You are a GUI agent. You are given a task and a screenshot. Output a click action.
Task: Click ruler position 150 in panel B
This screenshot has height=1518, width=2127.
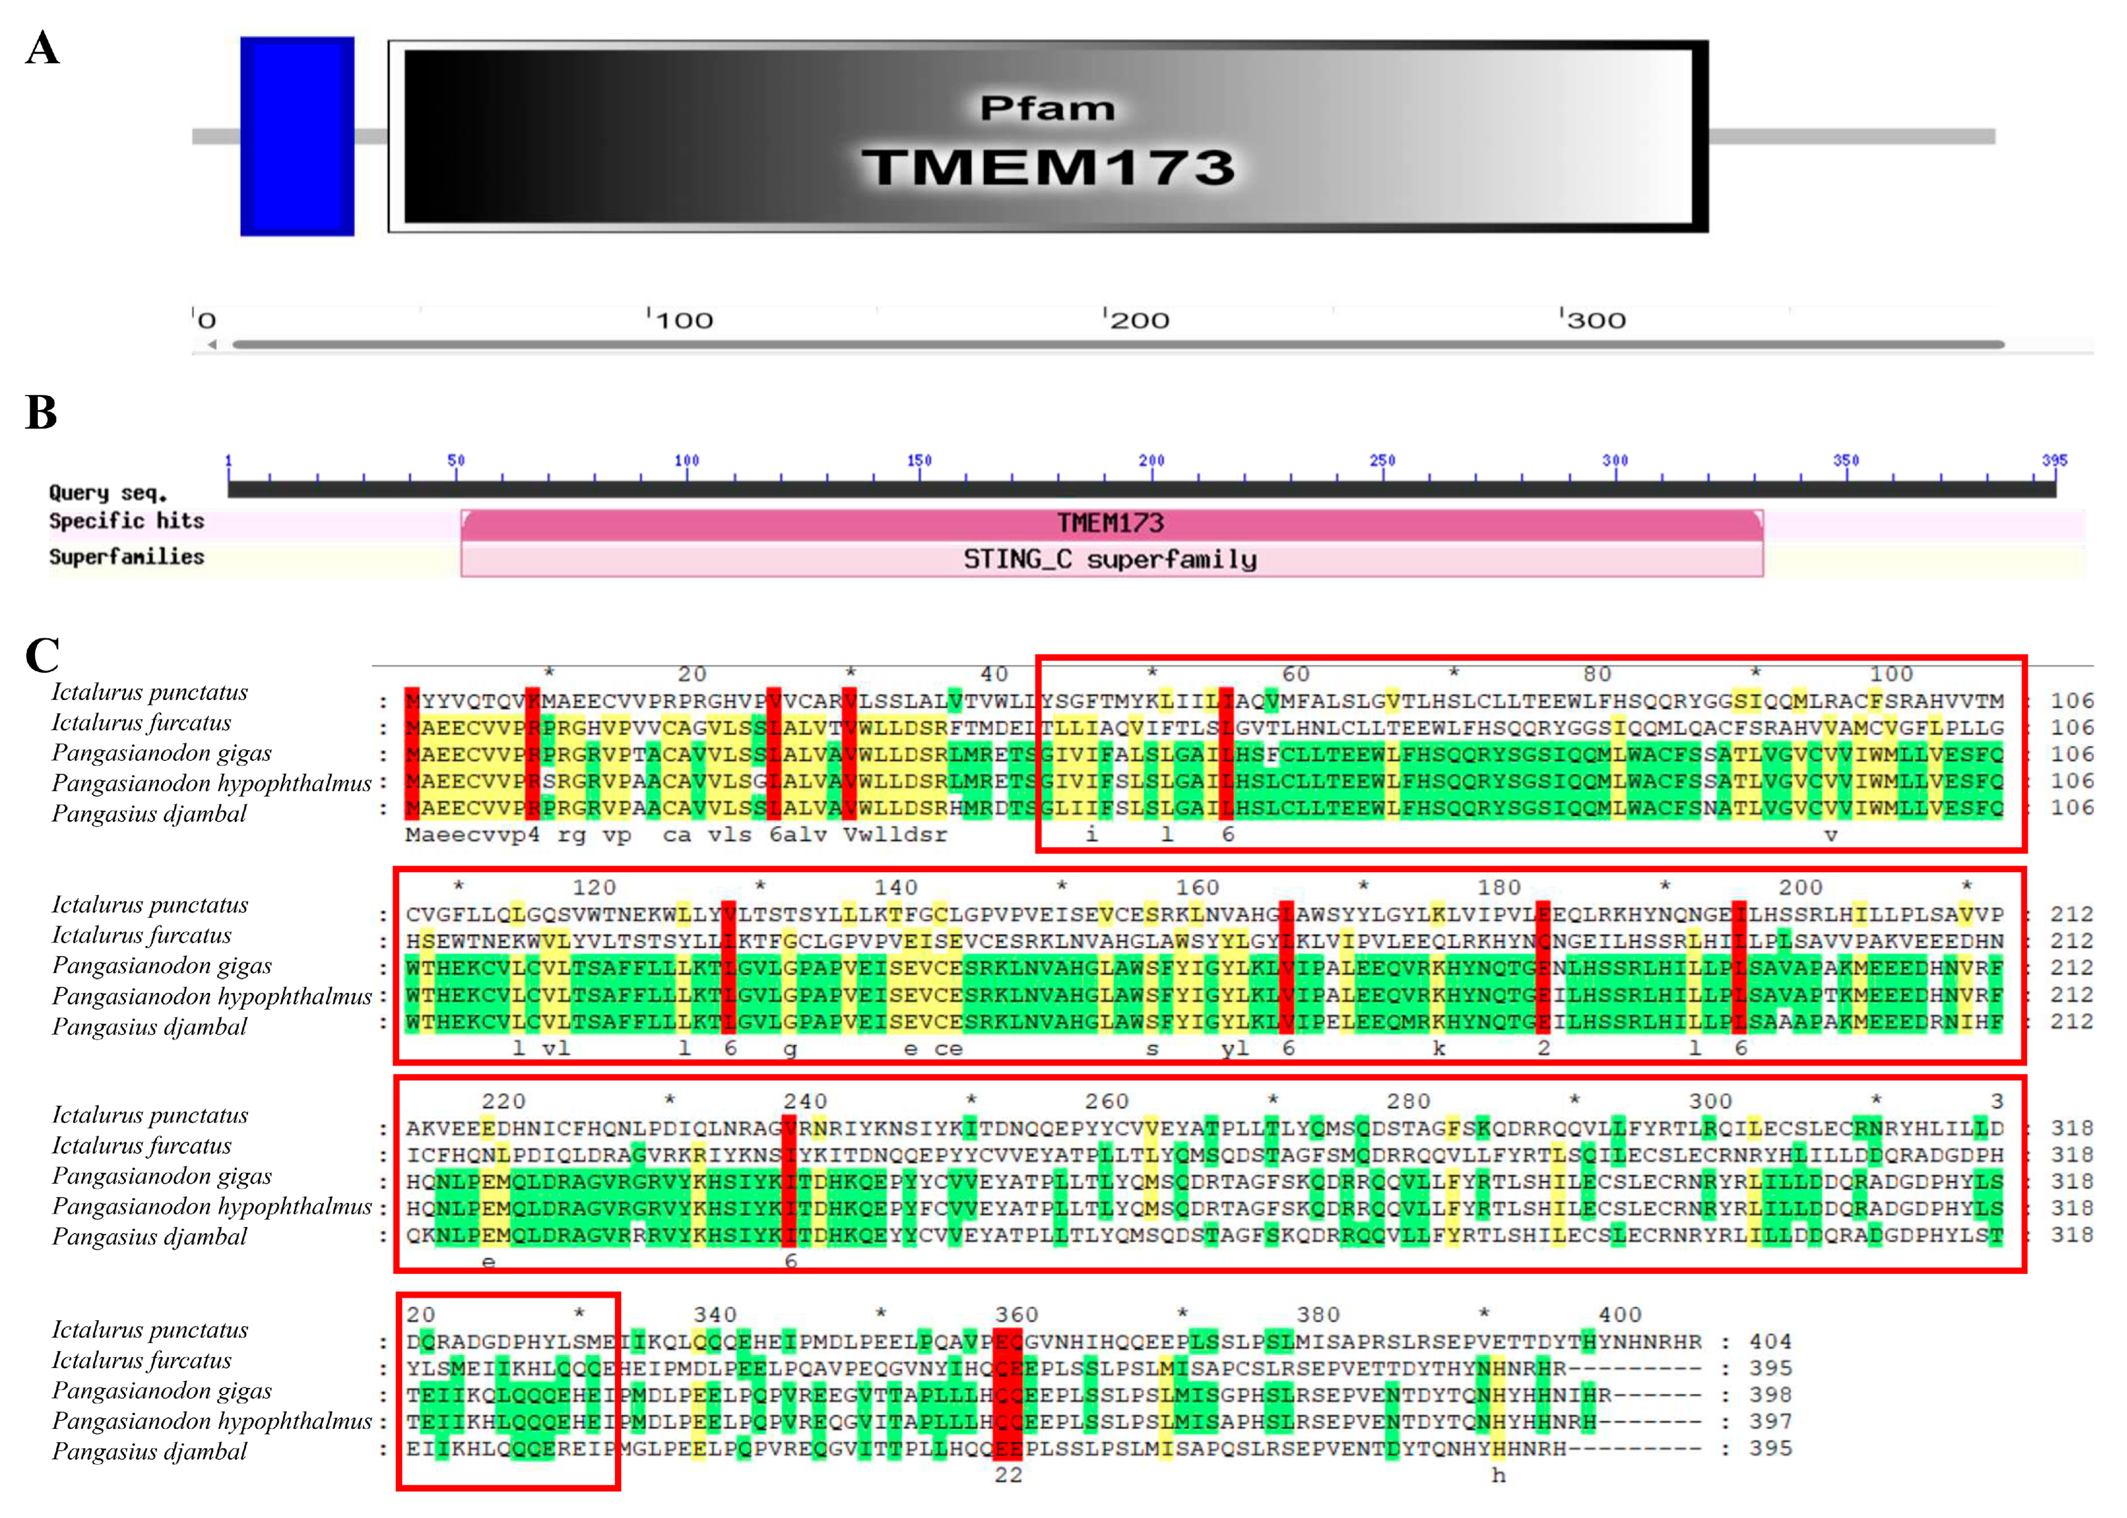[919, 460]
